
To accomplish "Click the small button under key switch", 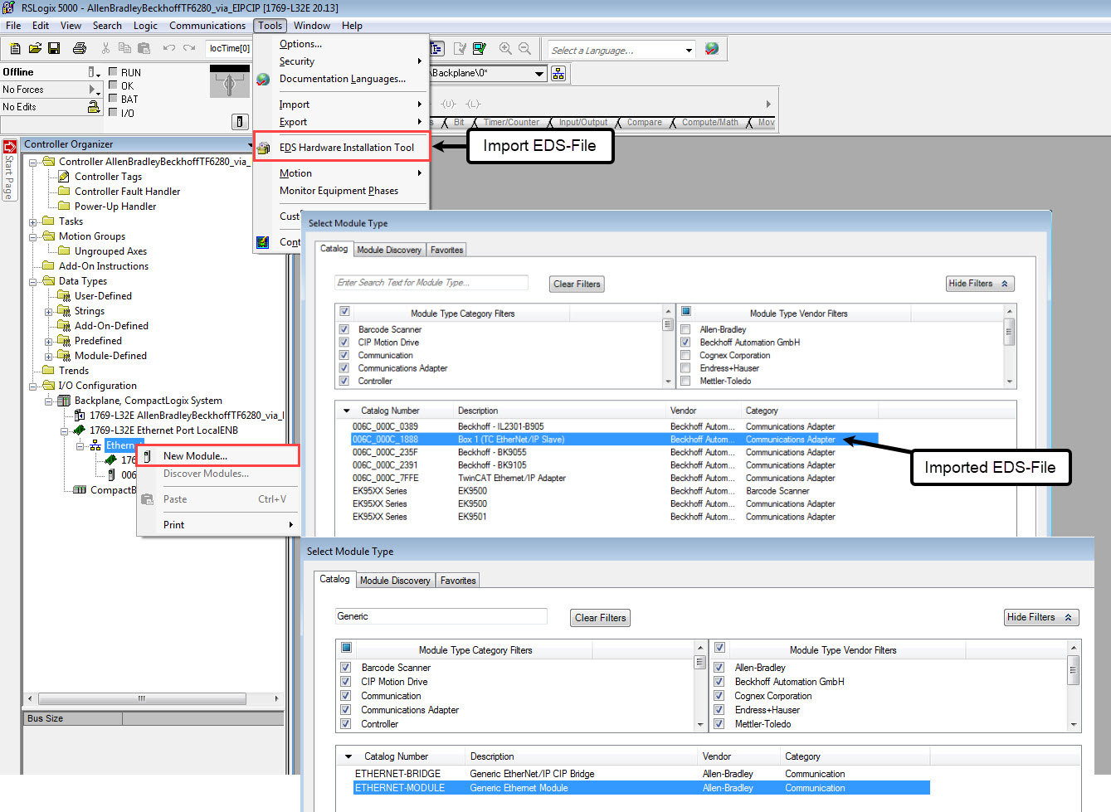I will pos(240,122).
